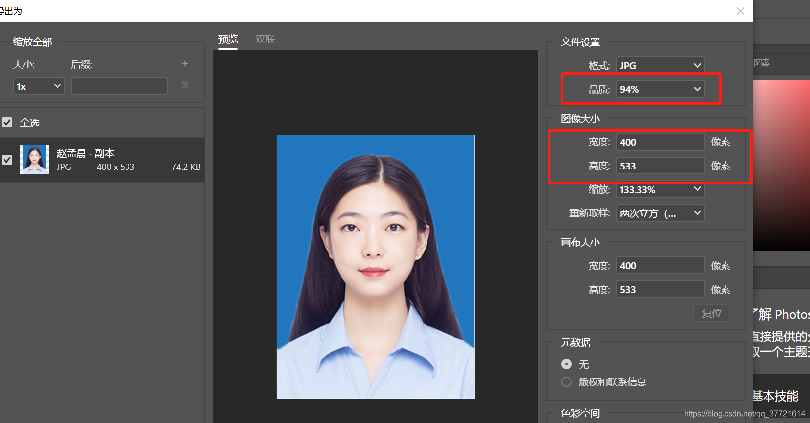Click the canvas height field

pyautogui.click(x=660, y=290)
